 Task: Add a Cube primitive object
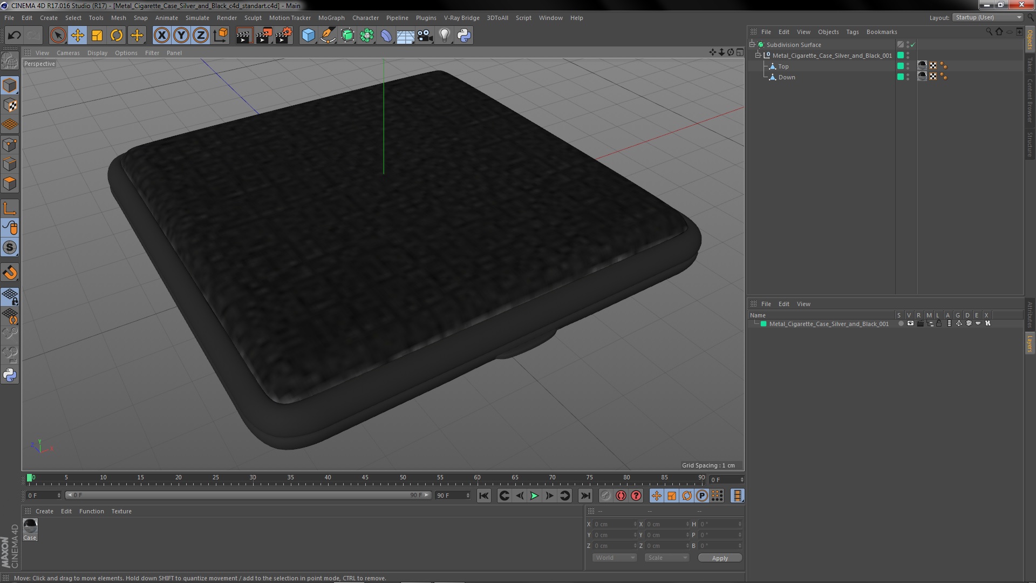pyautogui.click(x=308, y=36)
